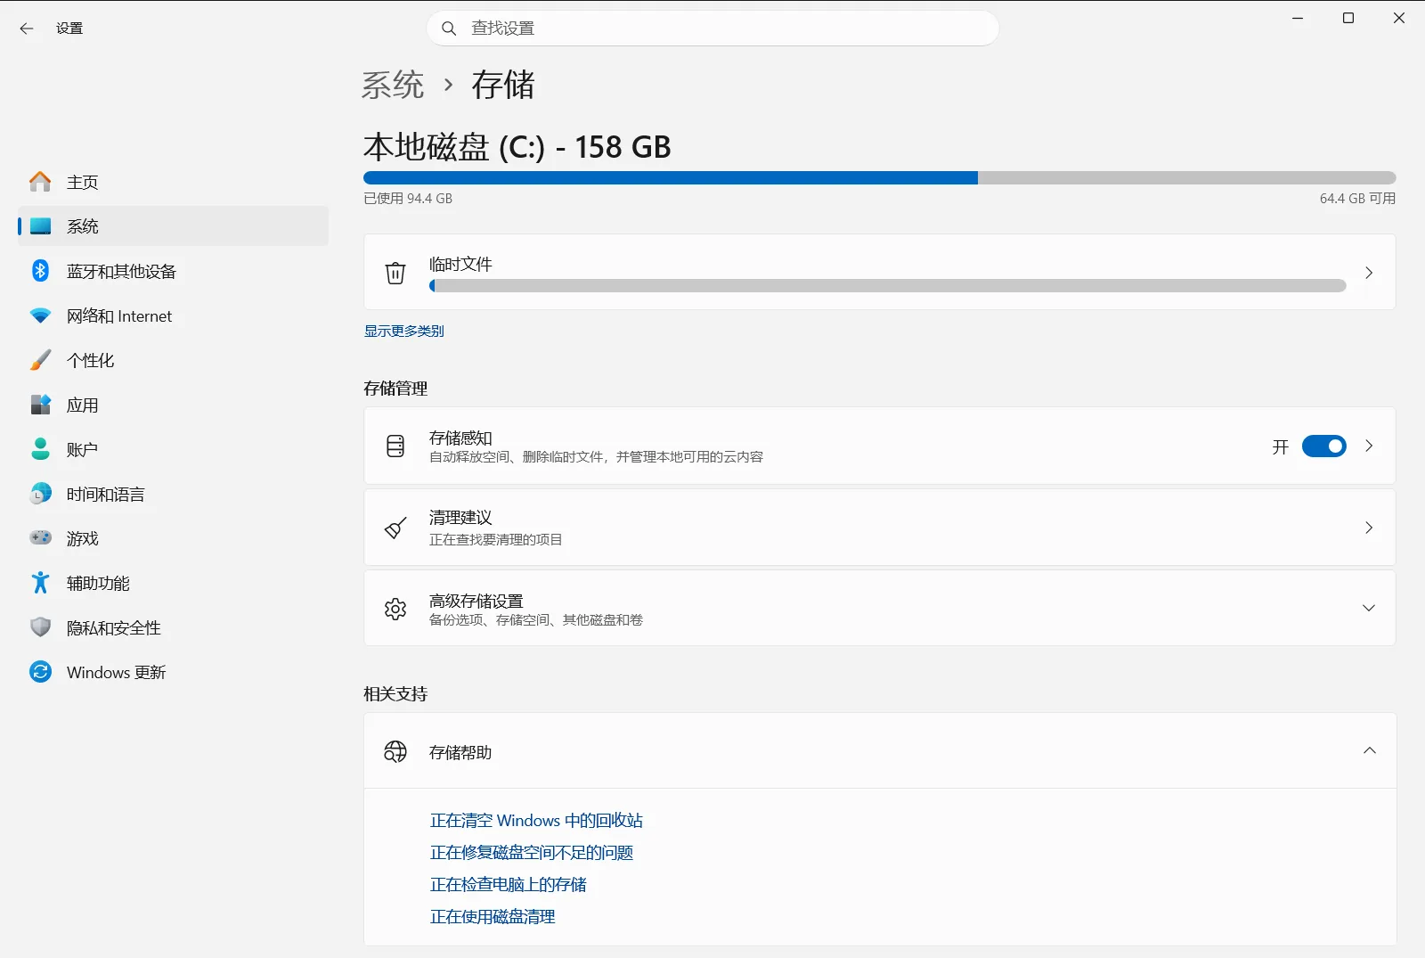Click the 显示更多类别 link
The height and width of the screenshot is (958, 1425).
coord(403,331)
